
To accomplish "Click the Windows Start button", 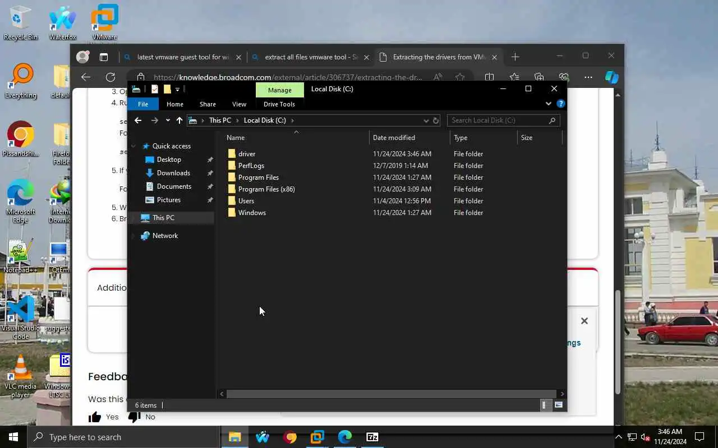I will [13, 437].
